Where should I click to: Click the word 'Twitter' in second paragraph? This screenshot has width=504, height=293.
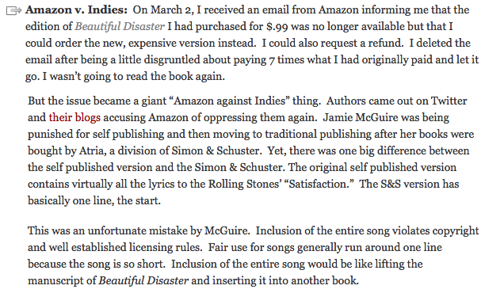point(449,101)
